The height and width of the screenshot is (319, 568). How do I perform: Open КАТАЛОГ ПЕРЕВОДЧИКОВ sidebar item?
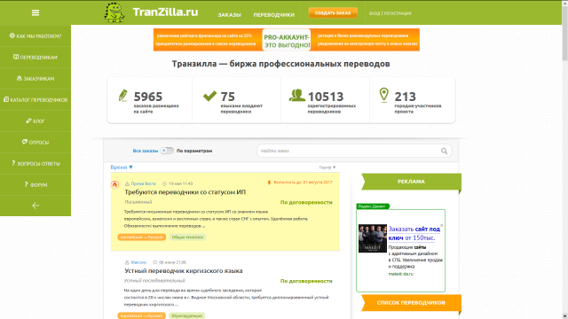coord(35,100)
